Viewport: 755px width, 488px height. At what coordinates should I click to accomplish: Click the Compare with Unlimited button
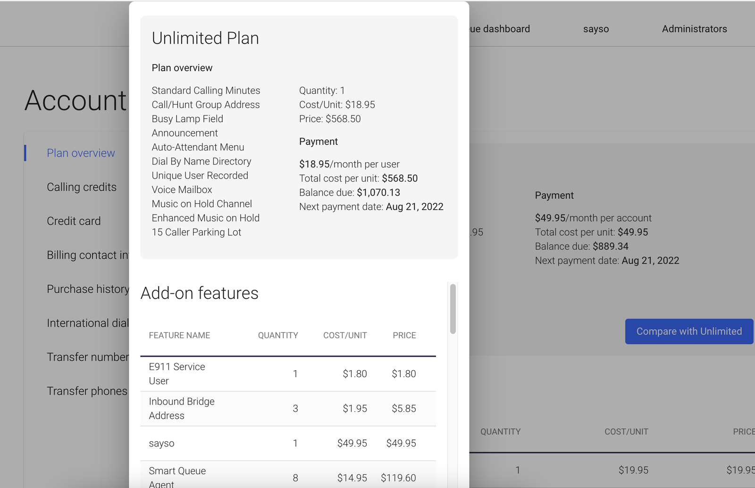pyautogui.click(x=688, y=331)
